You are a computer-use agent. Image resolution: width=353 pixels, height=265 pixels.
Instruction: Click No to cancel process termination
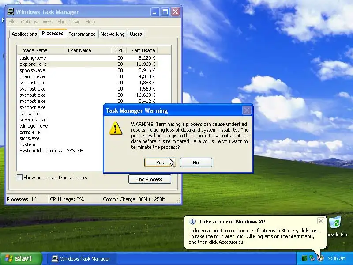[x=196, y=163]
